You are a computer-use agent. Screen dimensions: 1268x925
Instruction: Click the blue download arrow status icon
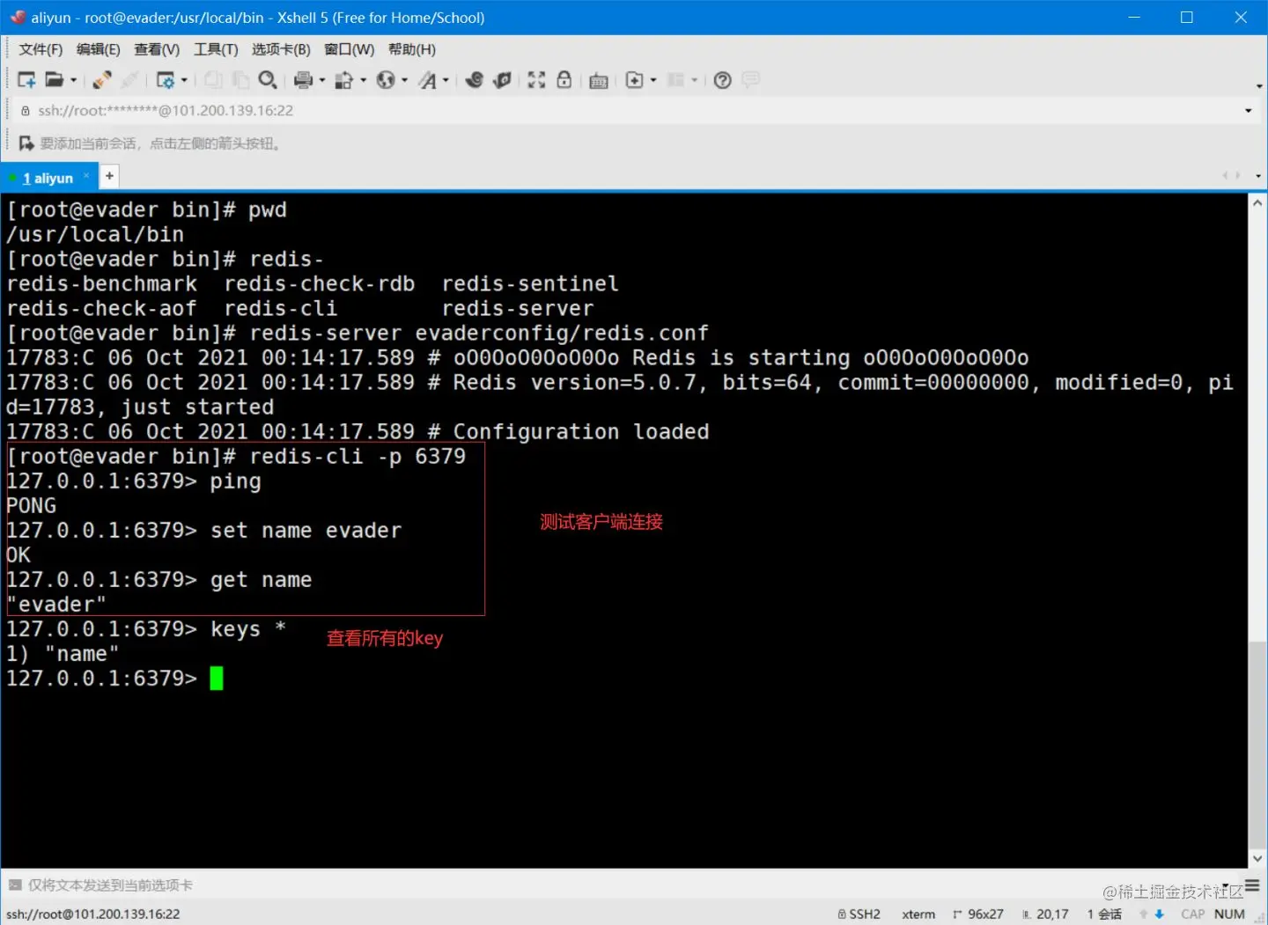[1160, 914]
